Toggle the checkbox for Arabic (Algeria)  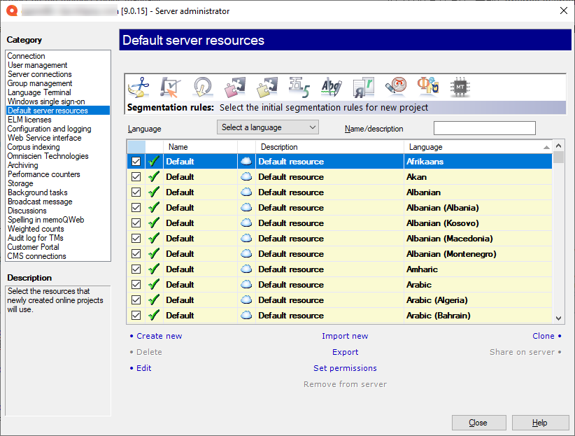pyautogui.click(x=136, y=300)
